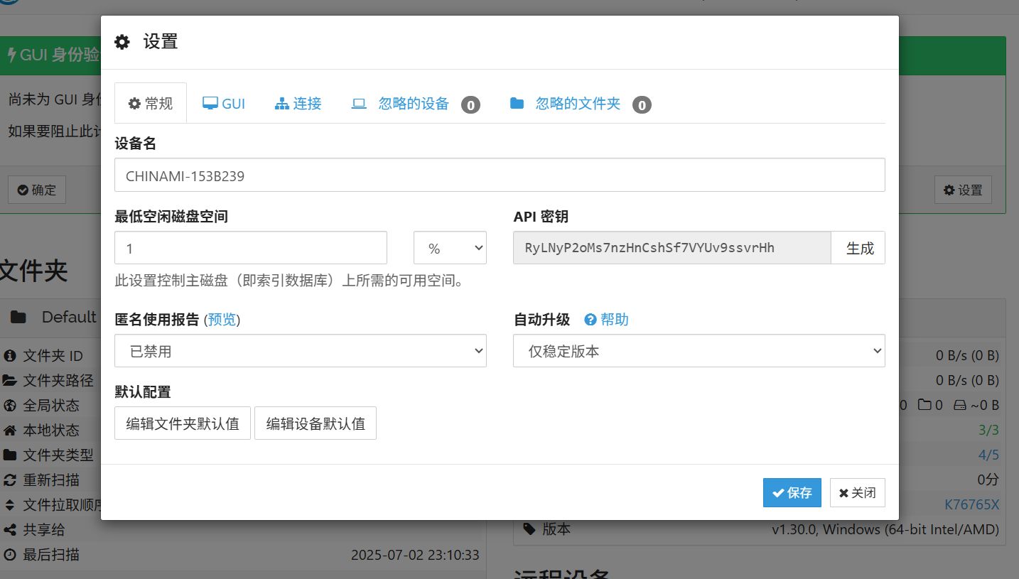The width and height of the screenshot is (1019, 579).
Task: Click the lightning icon in GUI 身份验证 banner
Action: [11, 55]
